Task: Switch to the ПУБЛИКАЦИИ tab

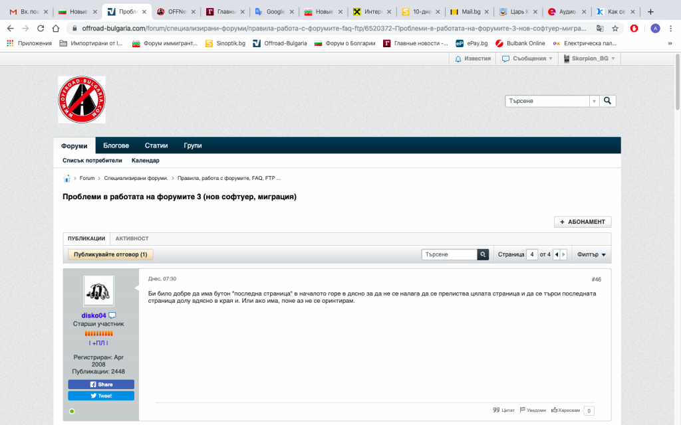Action: tap(86, 238)
